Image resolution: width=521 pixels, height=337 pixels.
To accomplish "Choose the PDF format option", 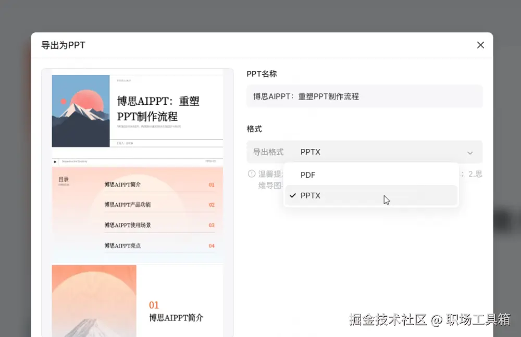I will coord(371,175).
